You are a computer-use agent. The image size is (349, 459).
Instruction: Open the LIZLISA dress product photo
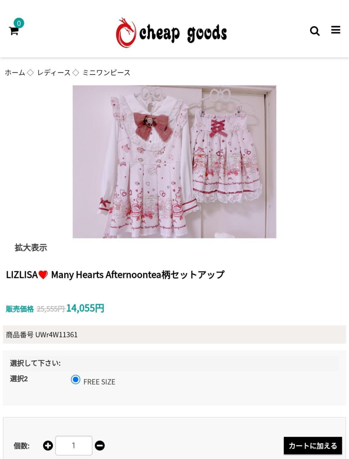pos(174,162)
